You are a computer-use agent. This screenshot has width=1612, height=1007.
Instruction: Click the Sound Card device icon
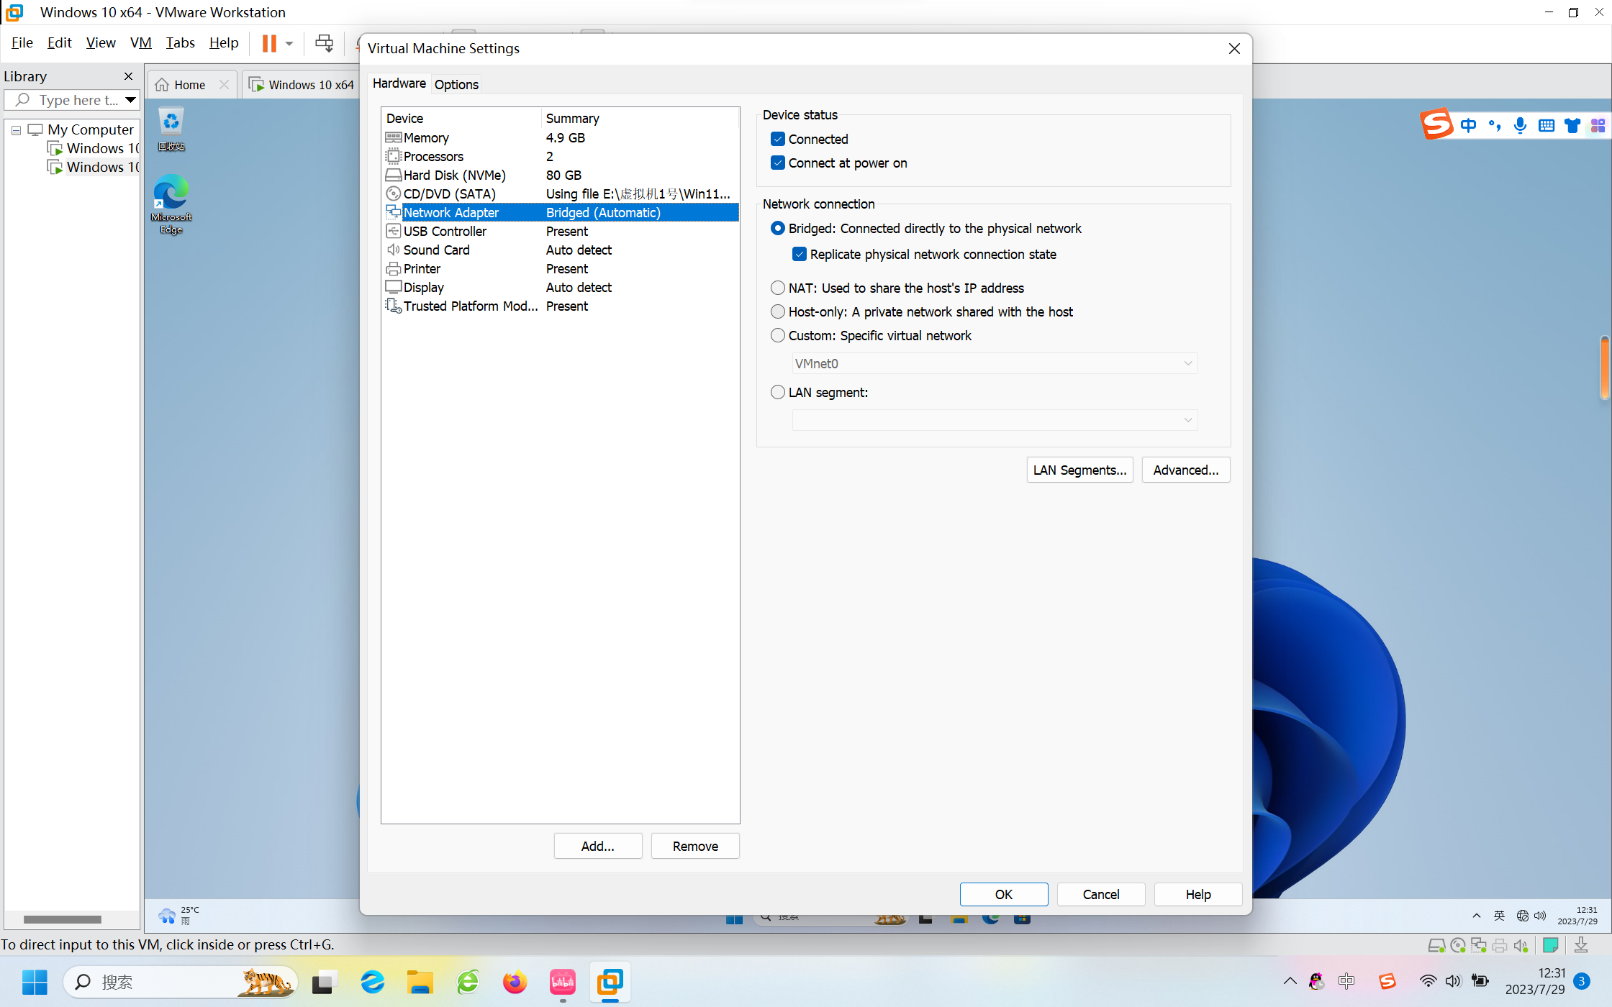pos(393,250)
